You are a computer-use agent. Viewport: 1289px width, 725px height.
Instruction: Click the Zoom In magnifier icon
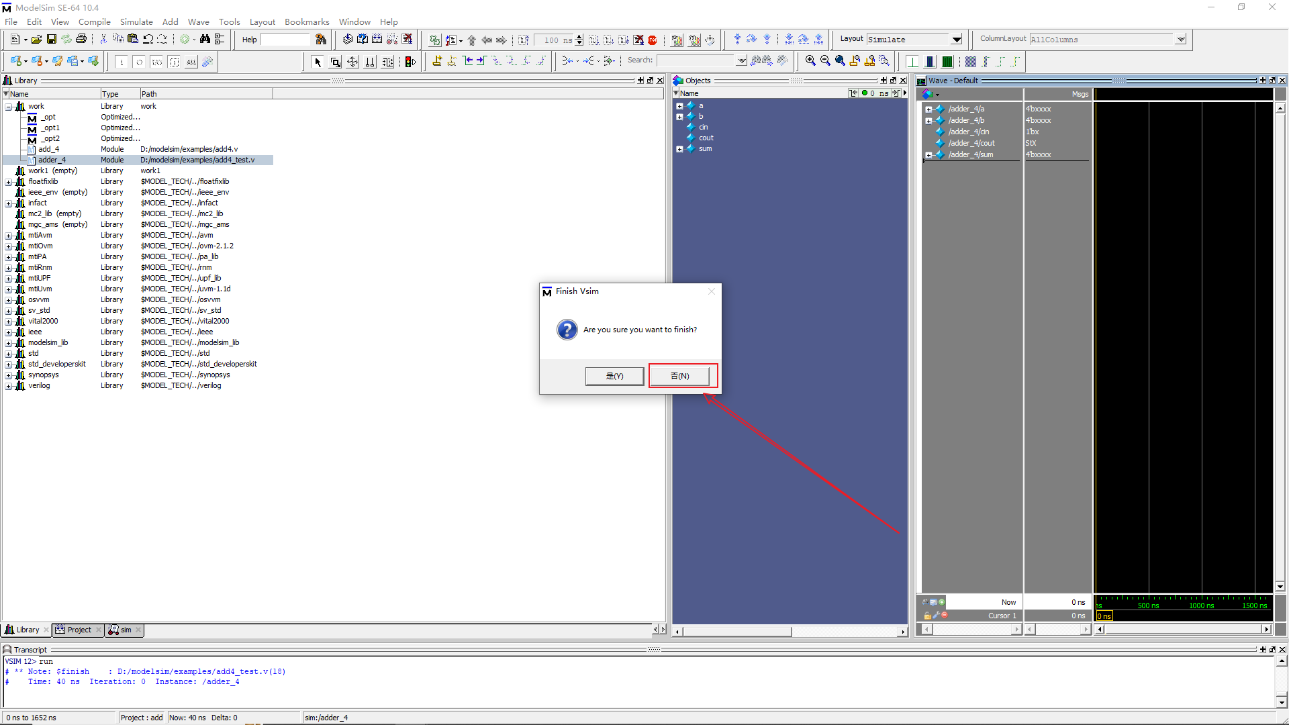[x=810, y=61]
